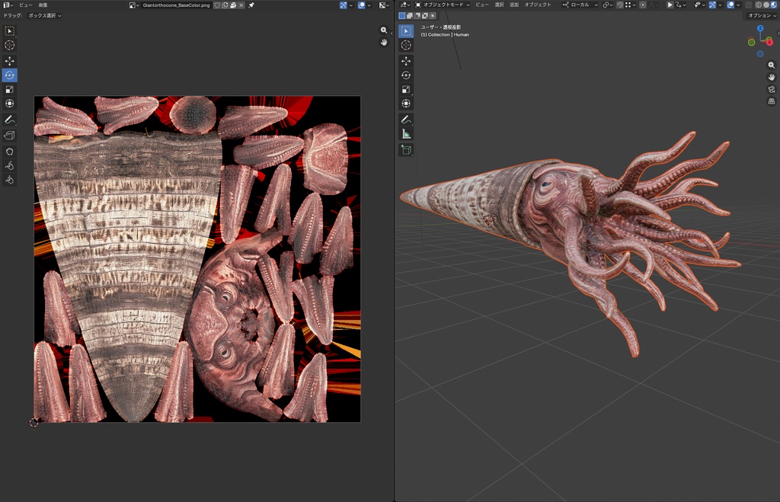Click the zoom magnifier in image editor
This screenshot has height=502, width=780.
tap(384, 30)
